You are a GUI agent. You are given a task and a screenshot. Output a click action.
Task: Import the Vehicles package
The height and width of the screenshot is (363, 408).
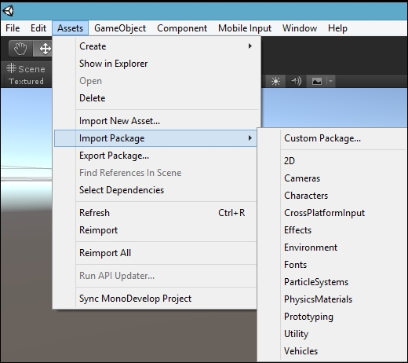tap(301, 351)
